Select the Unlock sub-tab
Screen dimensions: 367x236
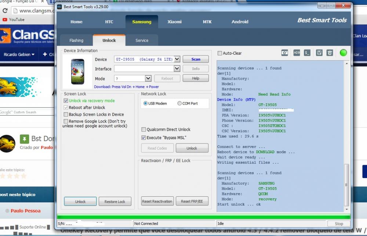click(x=109, y=40)
